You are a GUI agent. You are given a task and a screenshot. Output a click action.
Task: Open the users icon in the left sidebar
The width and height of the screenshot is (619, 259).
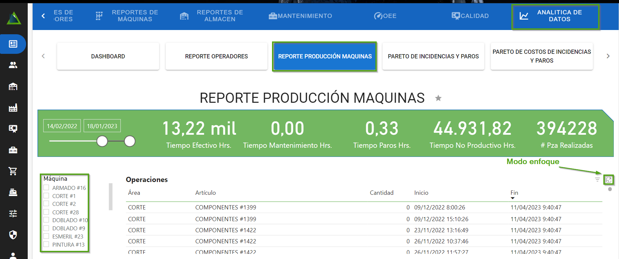pos(13,65)
